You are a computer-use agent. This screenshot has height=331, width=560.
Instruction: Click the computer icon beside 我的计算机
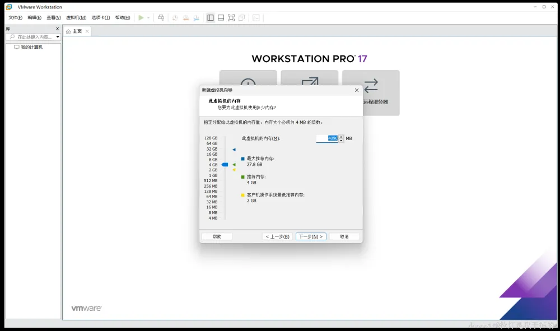[x=16, y=47]
